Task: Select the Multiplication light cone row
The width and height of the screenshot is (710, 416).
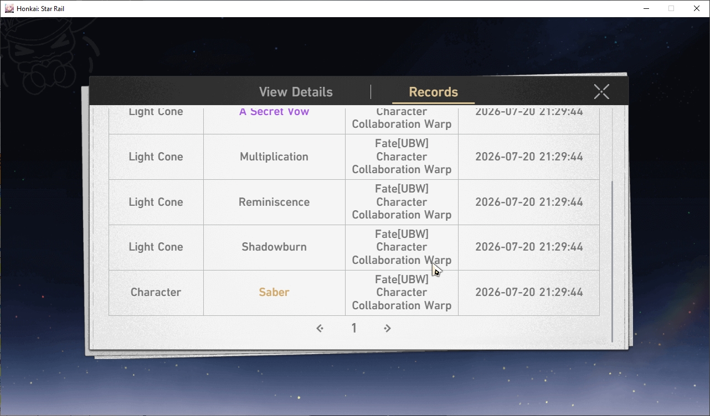Action: (354, 157)
